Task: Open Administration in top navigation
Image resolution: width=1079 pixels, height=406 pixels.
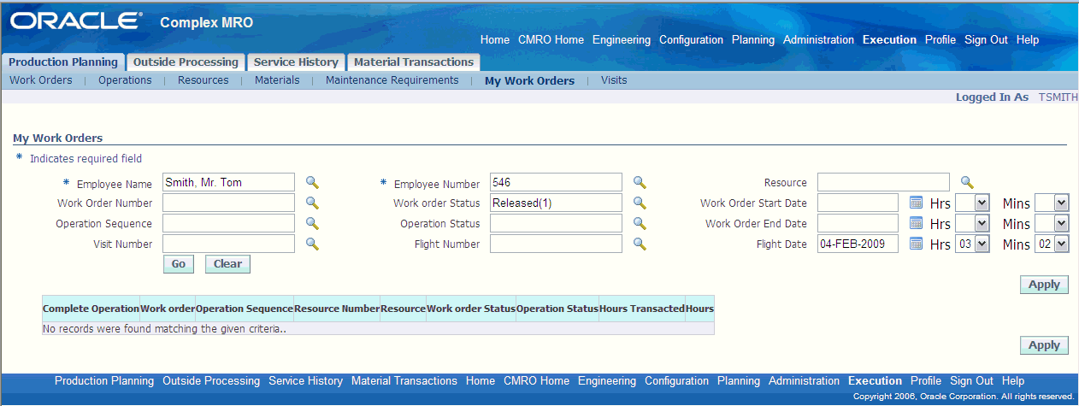Action: 819,39
